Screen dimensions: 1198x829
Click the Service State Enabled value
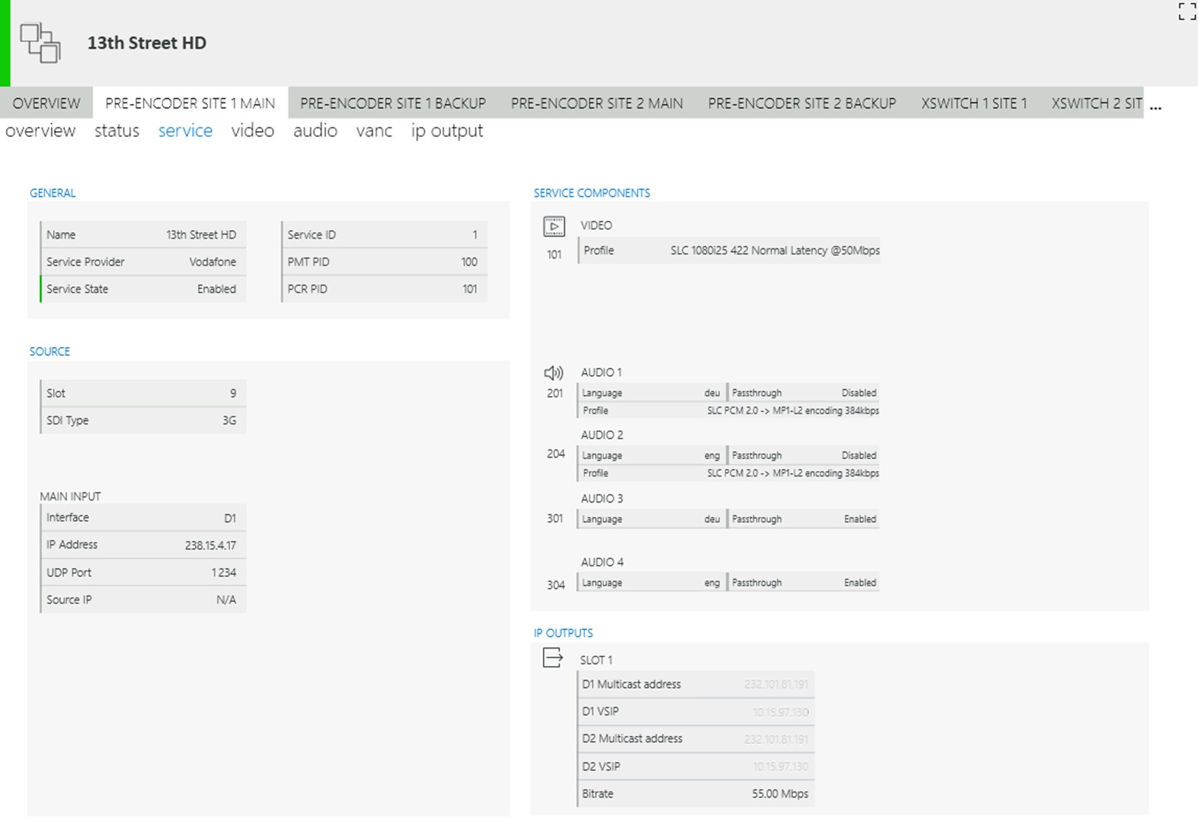pyautogui.click(x=216, y=289)
